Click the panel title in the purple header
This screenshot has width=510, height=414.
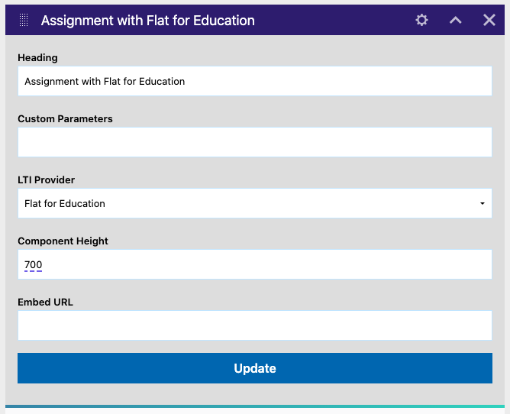[x=147, y=21]
